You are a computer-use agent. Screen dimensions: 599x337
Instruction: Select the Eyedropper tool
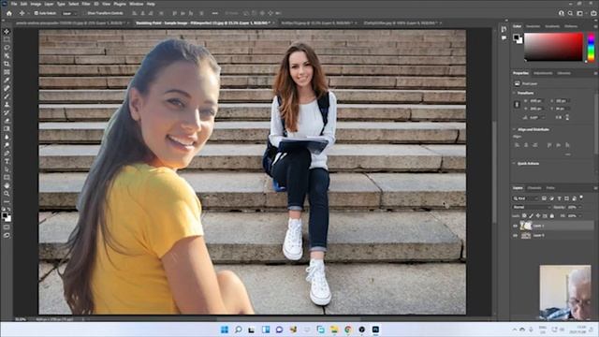pos(7,80)
